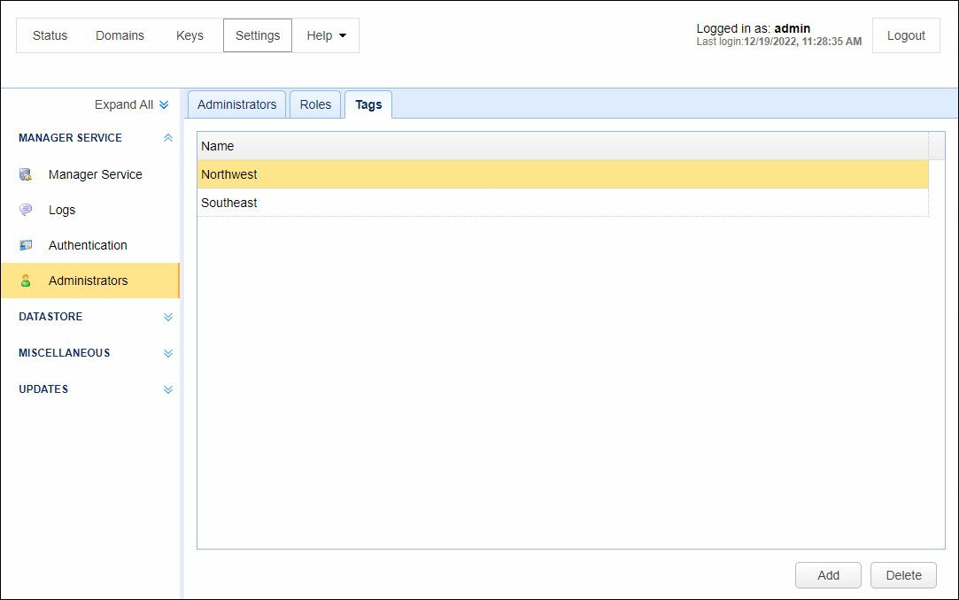Select the Northwest tag row
Viewport: 959px width, 600px height.
tap(562, 174)
